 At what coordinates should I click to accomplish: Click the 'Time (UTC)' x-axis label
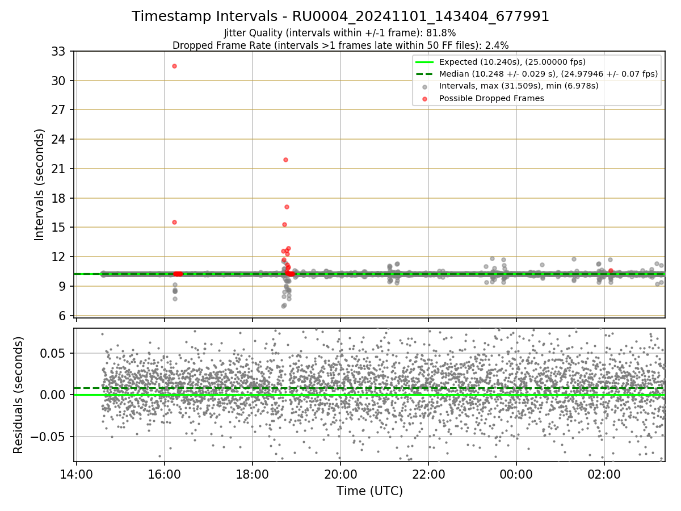tap(369, 491)
